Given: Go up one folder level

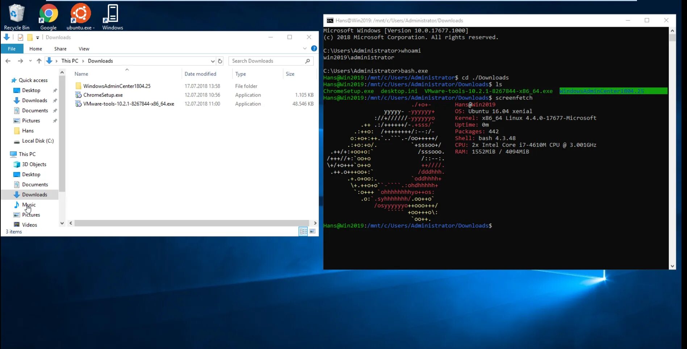Looking at the screenshot, I should click(39, 61).
